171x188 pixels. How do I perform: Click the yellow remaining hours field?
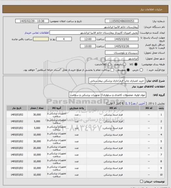coord(41,39)
